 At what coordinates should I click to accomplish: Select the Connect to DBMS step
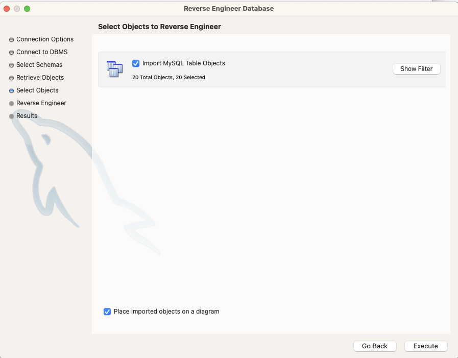pos(42,52)
